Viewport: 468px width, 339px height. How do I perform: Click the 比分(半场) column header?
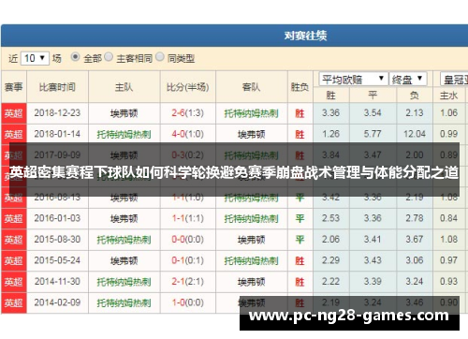(x=188, y=87)
